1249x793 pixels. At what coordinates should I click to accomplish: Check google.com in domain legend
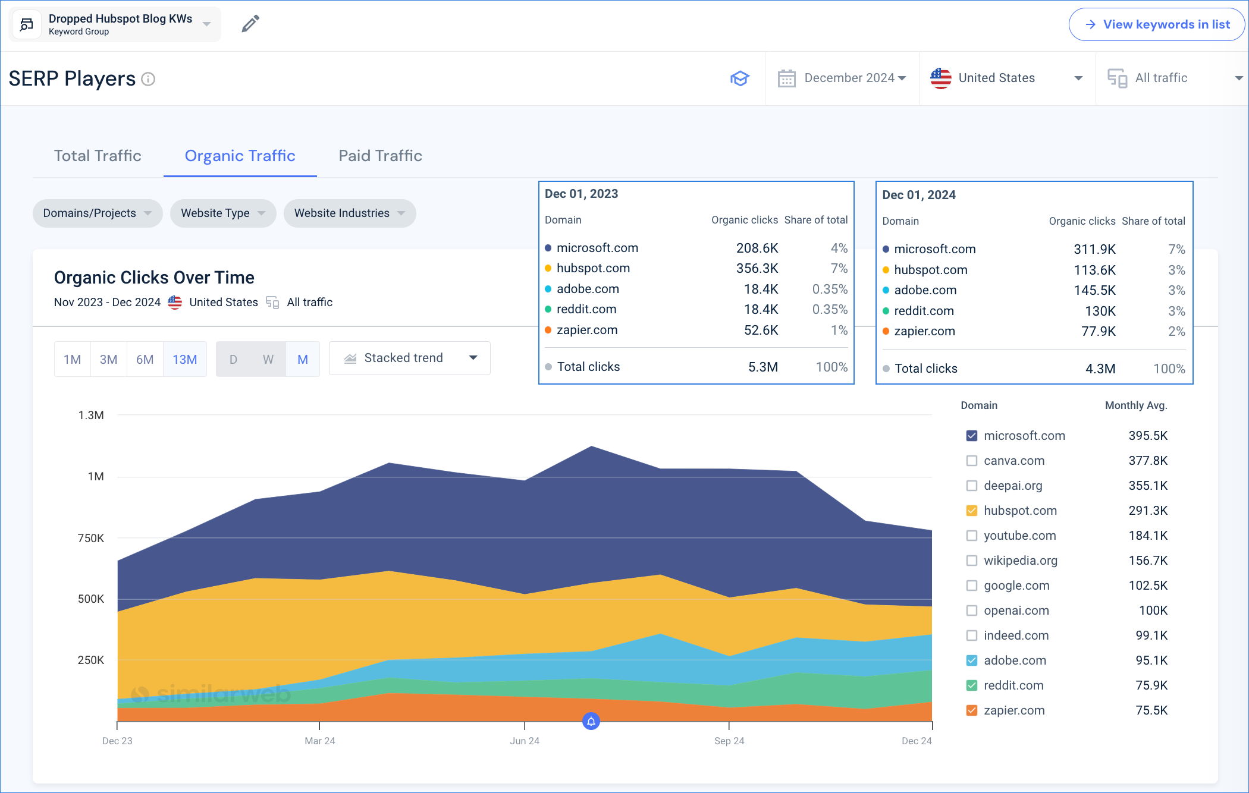(x=972, y=586)
